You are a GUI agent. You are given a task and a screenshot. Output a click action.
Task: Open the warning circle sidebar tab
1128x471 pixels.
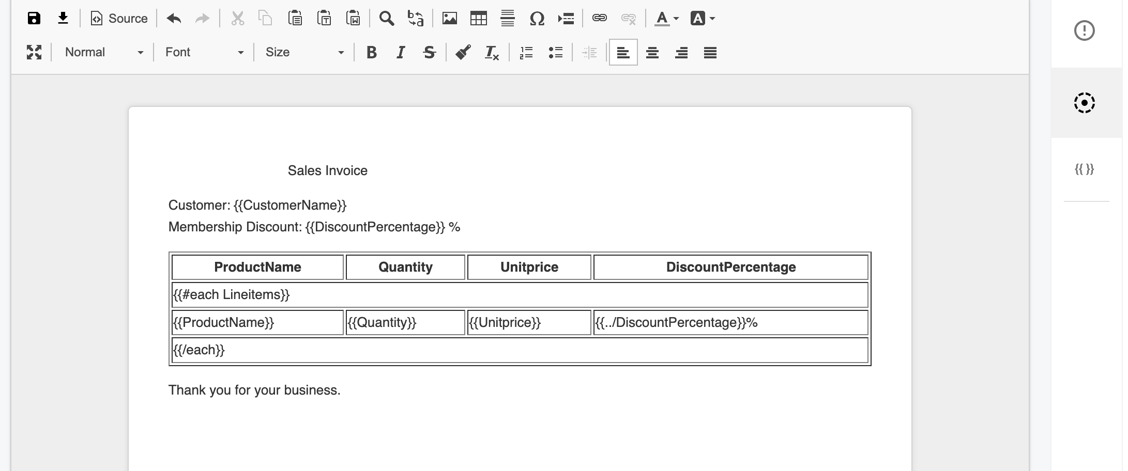[x=1084, y=30]
